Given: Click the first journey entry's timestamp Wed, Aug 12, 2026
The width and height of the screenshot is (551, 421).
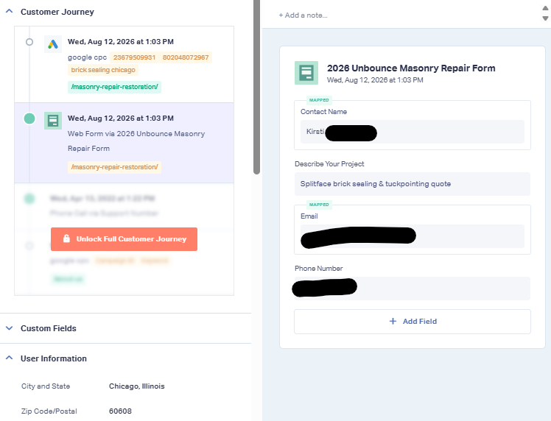Looking at the screenshot, I should [121, 42].
